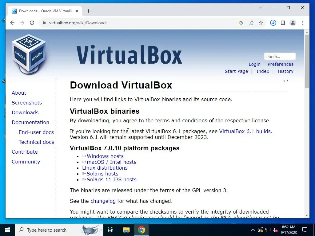Click the share page icon

[x=251, y=23]
